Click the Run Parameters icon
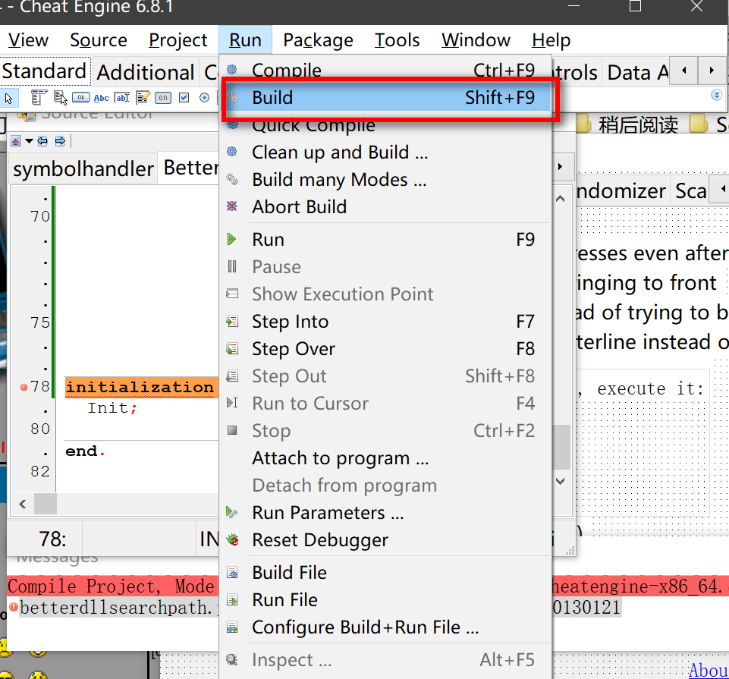Image resolution: width=729 pixels, height=679 pixels. (x=231, y=513)
